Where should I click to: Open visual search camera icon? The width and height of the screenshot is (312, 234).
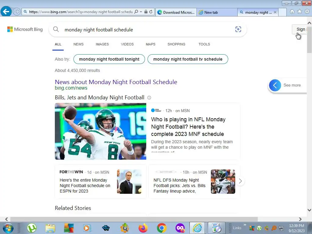(238, 29)
